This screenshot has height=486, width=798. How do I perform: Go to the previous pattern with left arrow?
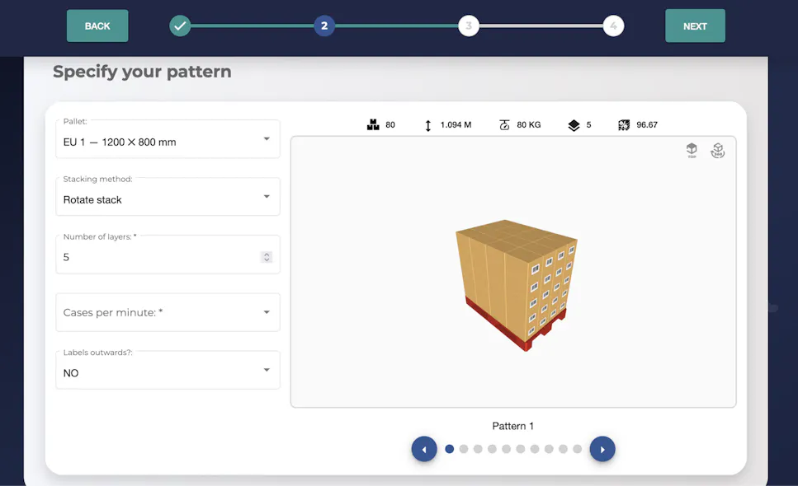point(424,449)
